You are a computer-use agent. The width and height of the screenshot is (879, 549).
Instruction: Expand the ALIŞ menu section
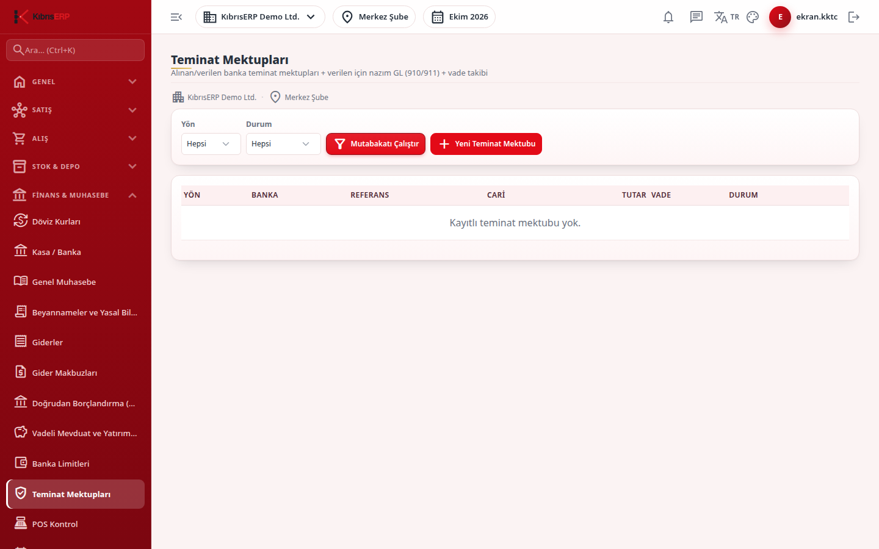pos(75,138)
